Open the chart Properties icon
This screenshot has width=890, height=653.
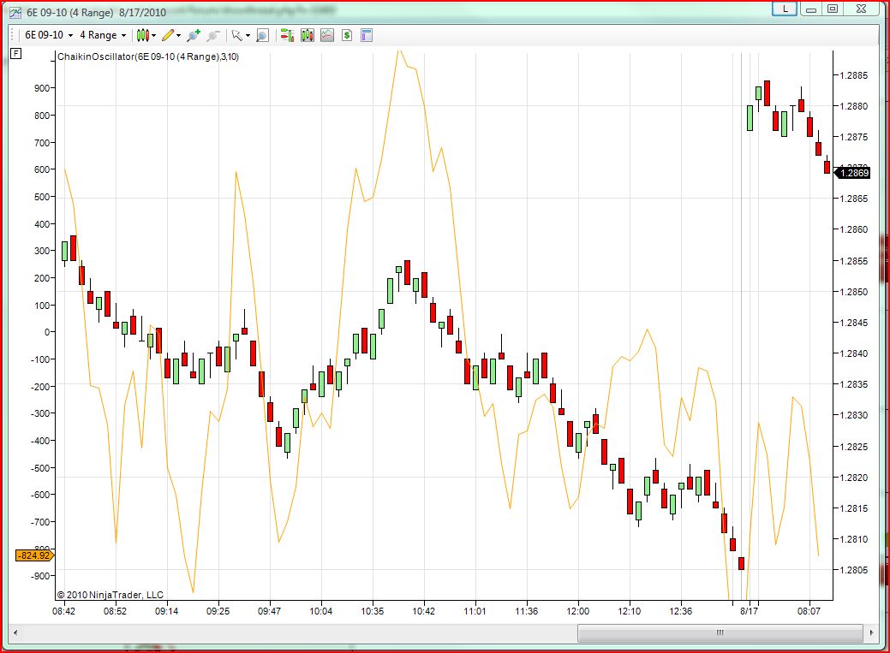[367, 35]
